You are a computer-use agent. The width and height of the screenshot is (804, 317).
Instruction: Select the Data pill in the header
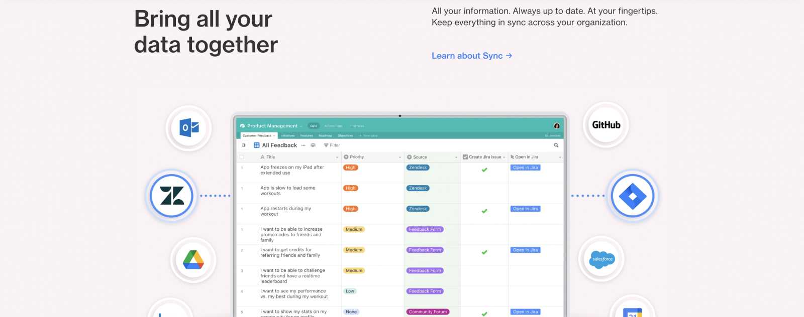point(314,126)
